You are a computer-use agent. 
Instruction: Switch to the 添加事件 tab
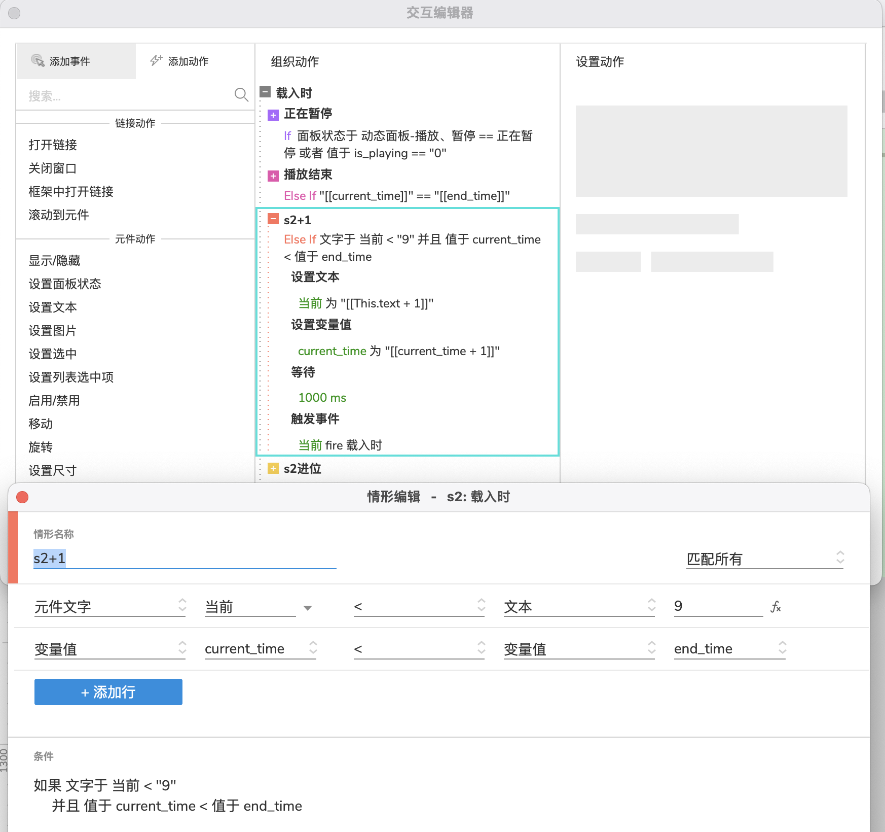point(76,61)
